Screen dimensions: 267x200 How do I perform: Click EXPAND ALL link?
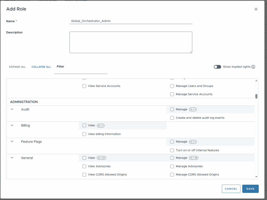pos(17,67)
